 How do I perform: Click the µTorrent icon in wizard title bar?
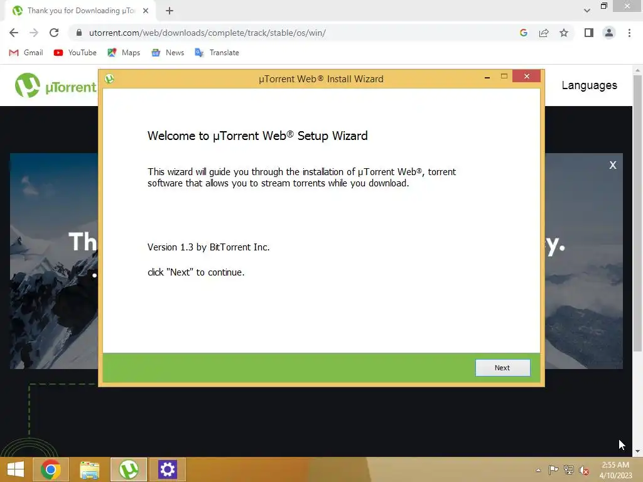(x=109, y=78)
